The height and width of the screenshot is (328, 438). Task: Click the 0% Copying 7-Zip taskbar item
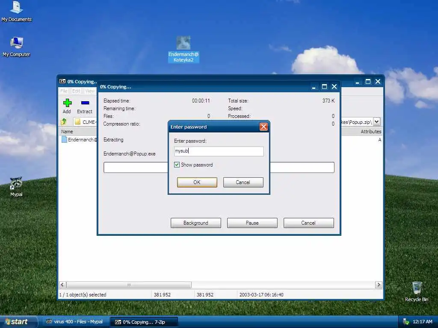(x=144, y=322)
